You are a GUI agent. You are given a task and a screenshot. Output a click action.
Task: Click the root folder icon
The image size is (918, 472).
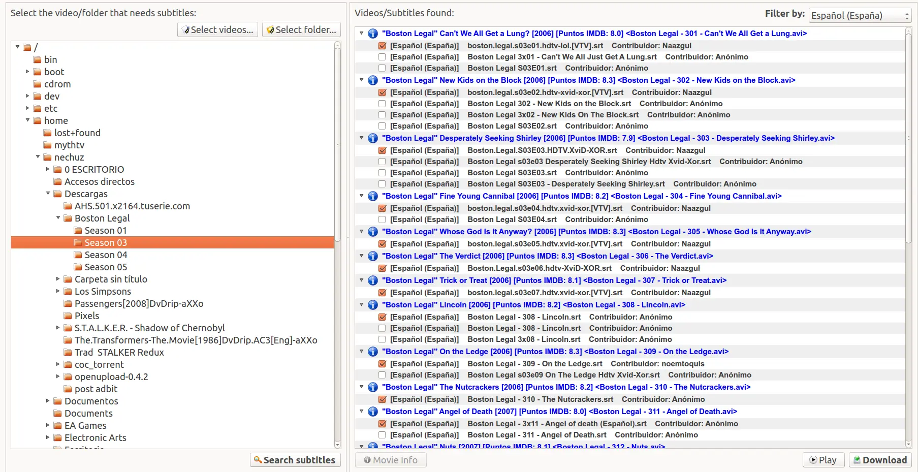27,48
